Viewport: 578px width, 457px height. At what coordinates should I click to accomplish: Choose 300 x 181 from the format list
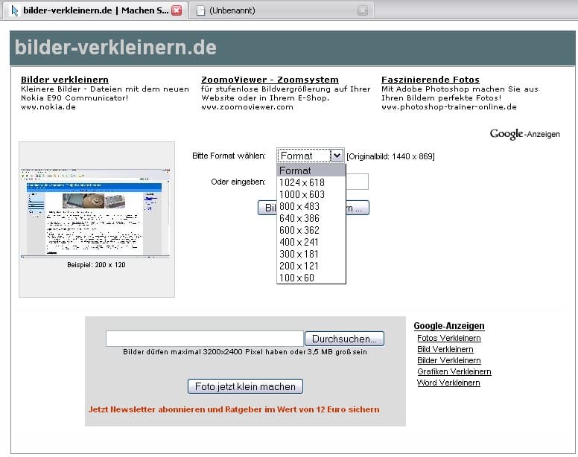pyautogui.click(x=311, y=254)
